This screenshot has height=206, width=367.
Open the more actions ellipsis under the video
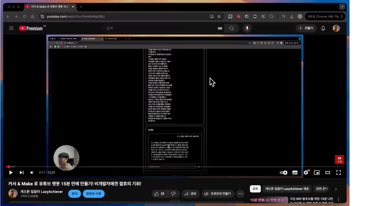240,194
